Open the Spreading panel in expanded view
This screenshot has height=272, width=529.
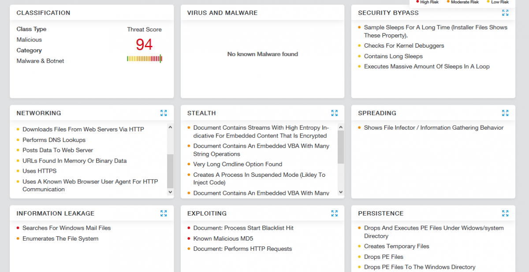(x=505, y=113)
